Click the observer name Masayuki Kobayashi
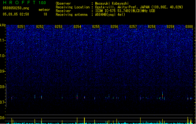This screenshot has width=196, height=124. tap(112, 3)
